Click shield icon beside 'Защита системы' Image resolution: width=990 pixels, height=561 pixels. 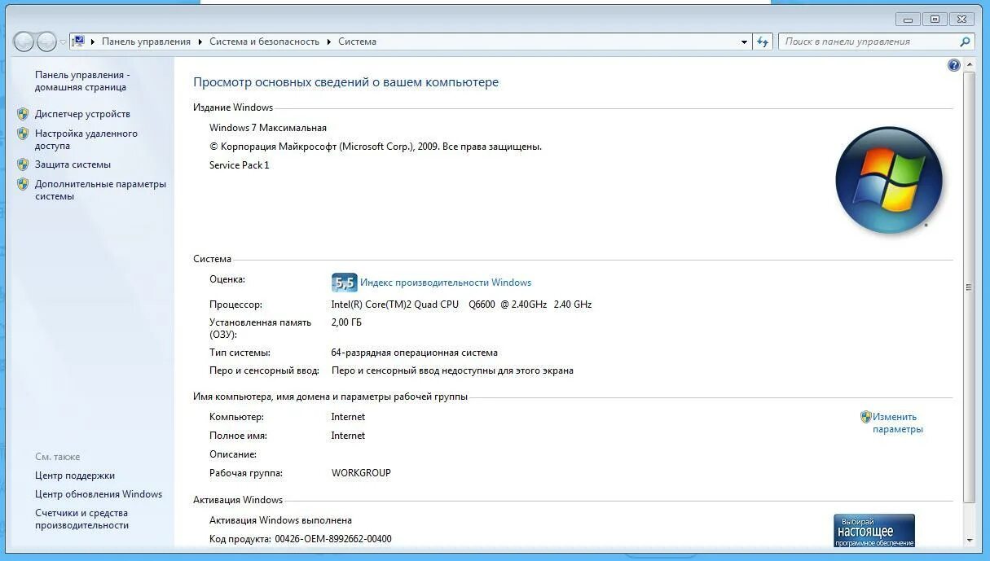23,164
